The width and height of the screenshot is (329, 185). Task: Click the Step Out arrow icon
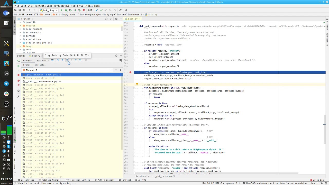pos(76,60)
